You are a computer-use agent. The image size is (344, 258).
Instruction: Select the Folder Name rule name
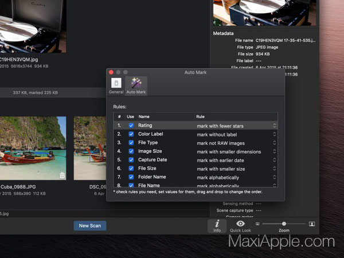tap(152, 177)
